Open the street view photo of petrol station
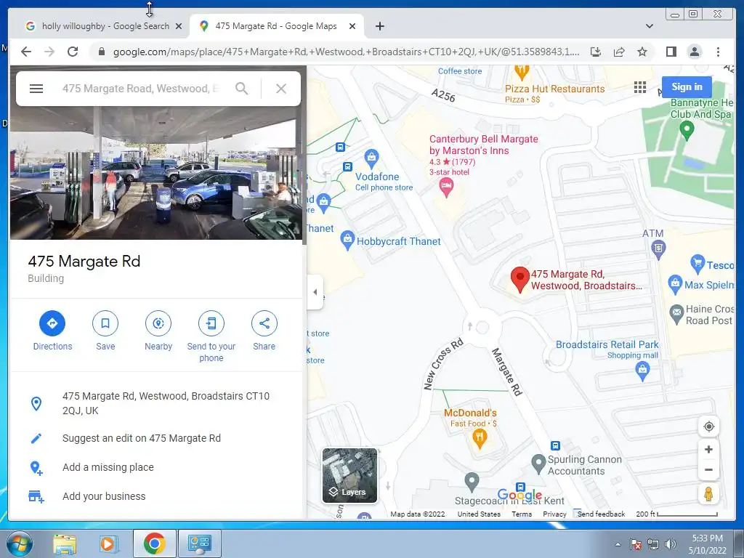This screenshot has width=744, height=558. pos(155,173)
